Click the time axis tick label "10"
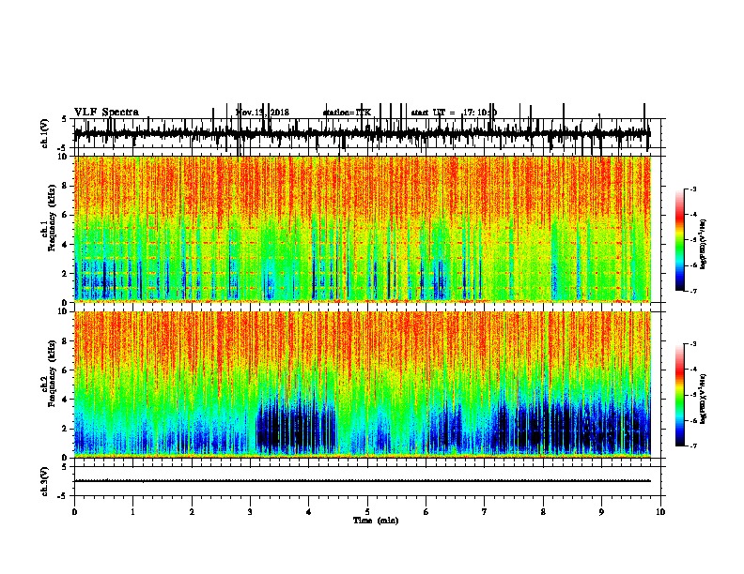 pos(660,512)
